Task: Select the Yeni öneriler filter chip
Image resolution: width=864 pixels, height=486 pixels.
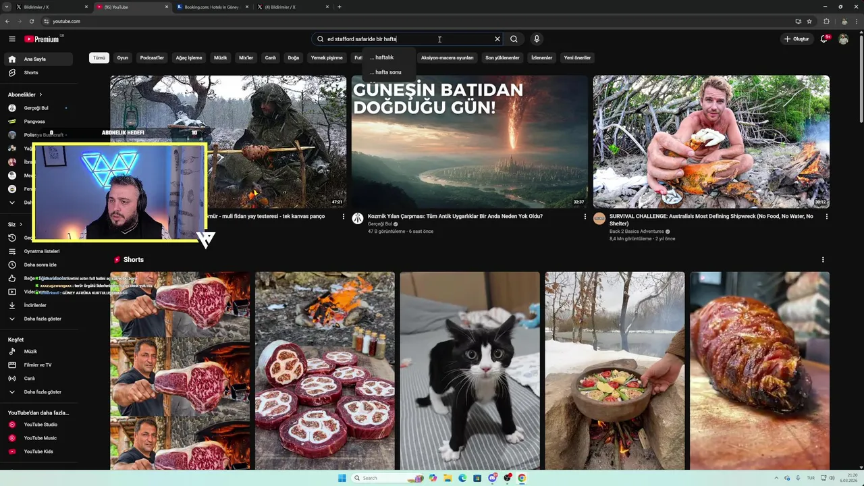Action: pyautogui.click(x=577, y=58)
